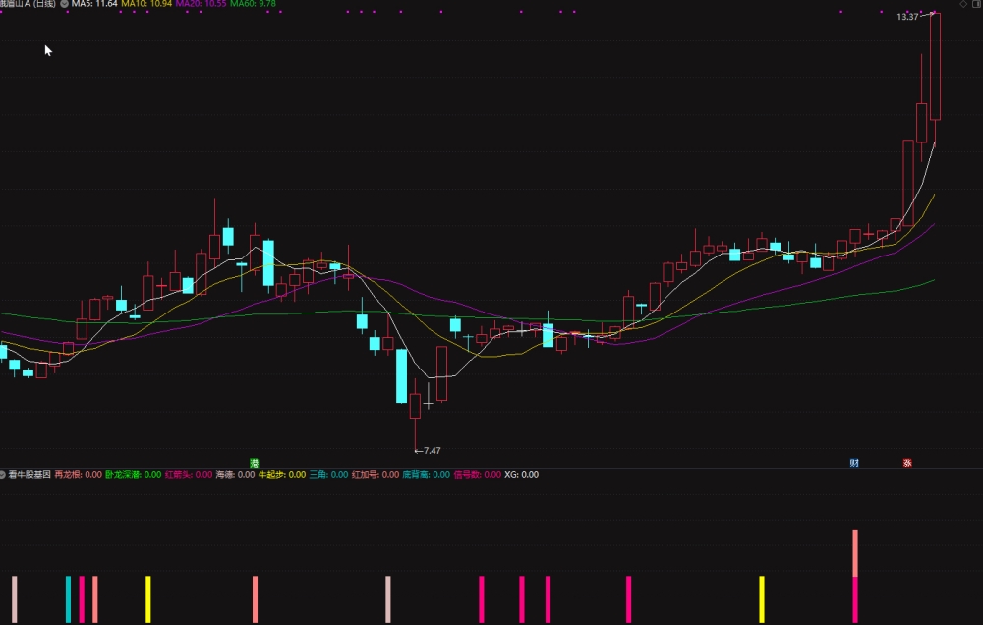Click the diamond icon at top right
Viewport: 983px width, 625px height.
pyautogui.click(x=963, y=4)
